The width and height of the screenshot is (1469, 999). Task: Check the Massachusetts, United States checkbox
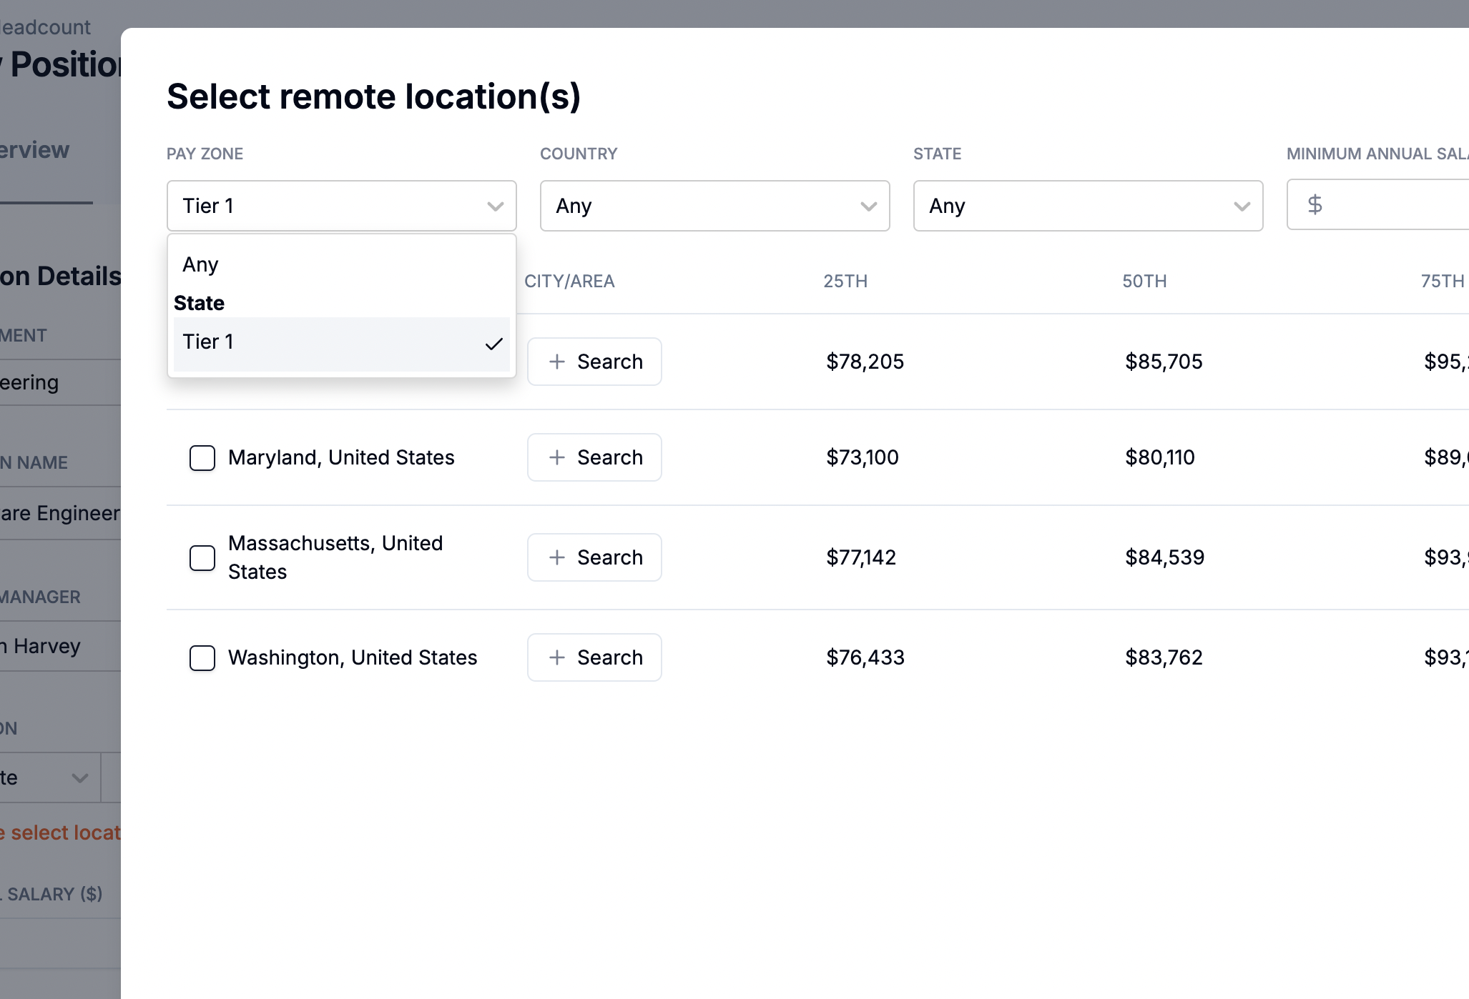[x=202, y=558]
